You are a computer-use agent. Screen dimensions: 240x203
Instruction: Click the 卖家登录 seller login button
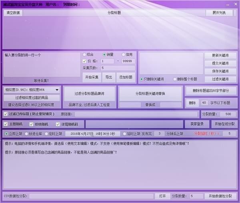click(x=197, y=124)
